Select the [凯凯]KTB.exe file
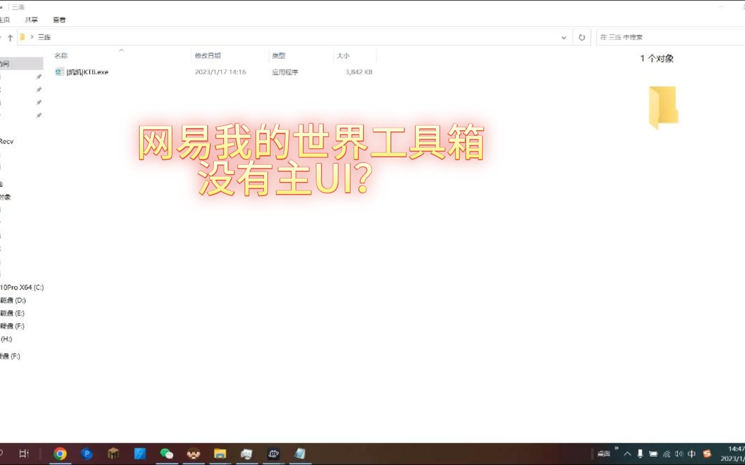 [x=87, y=72]
